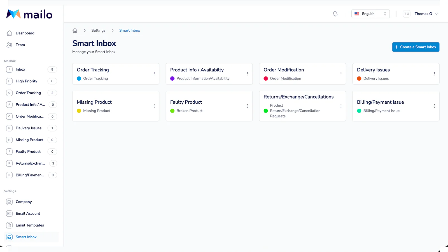
Task: Click 'Broken Product' label text
Action: pyautogui.click(x=190, y=111)
